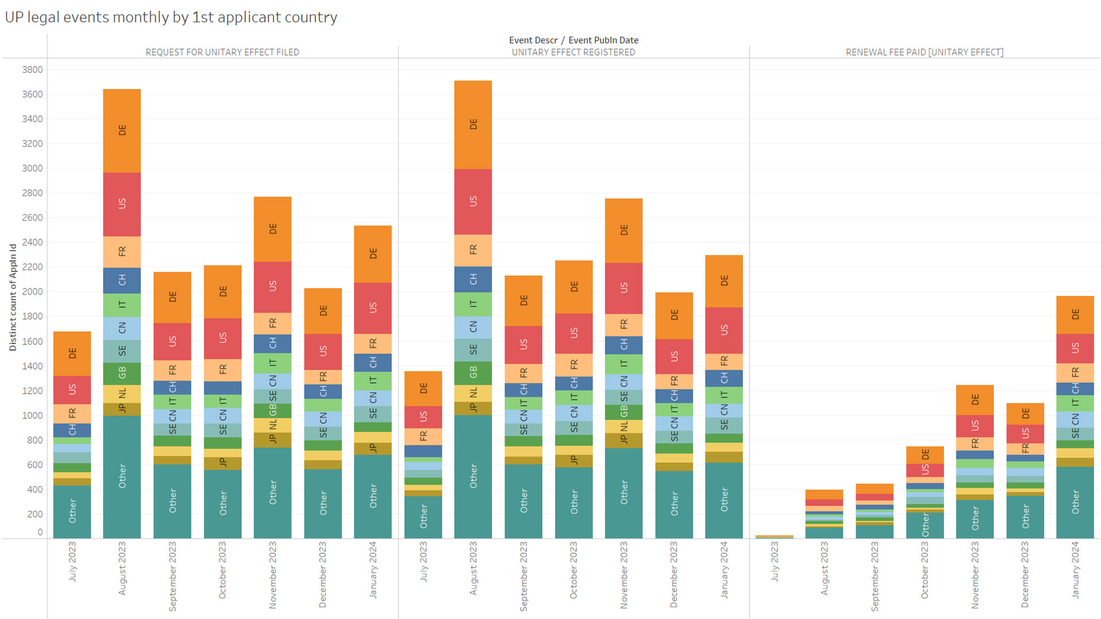1101x619 pixels.
Task: Click the 'Event Descr / Event Publn Date' heading
Action: pos(573,40)
